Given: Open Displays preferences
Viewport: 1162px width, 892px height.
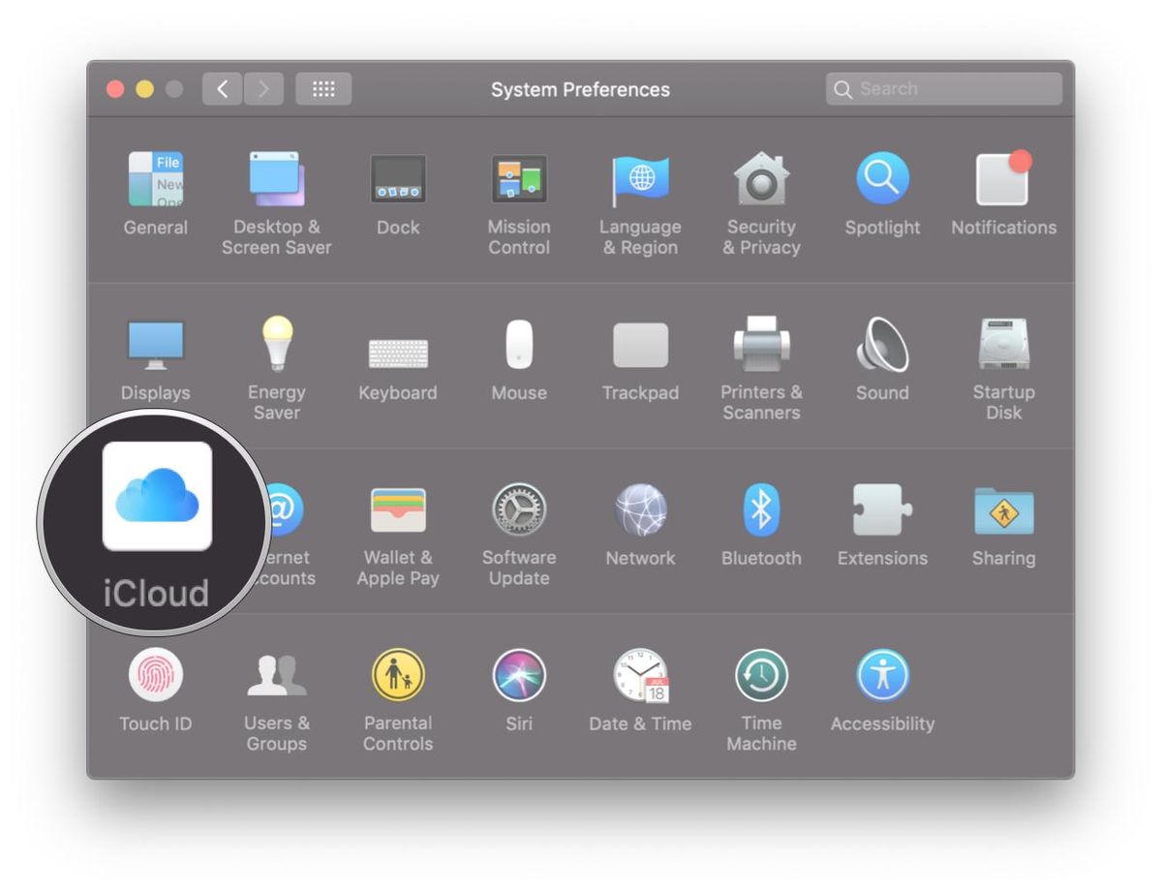Looking at the screenshot, I should (x=156, y=345).
